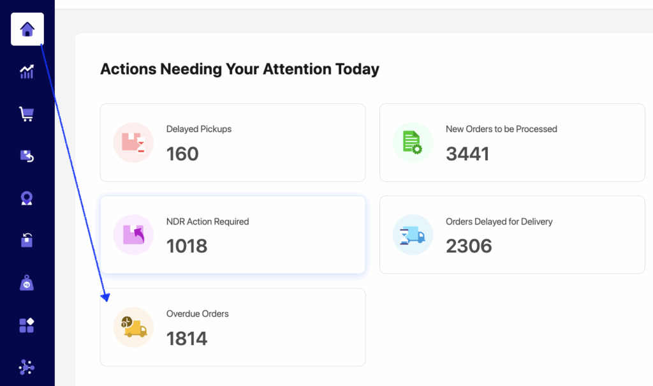Click the weight bag sidebar icon
This screenshot has width=653, height=386.
tap(27, 283)
